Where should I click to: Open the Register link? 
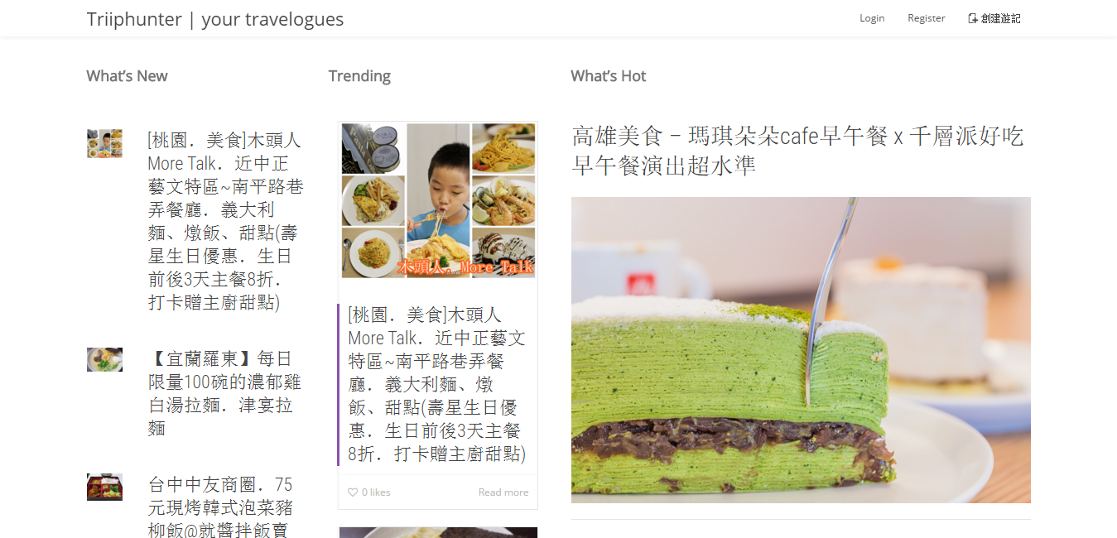tap(926, 18)
